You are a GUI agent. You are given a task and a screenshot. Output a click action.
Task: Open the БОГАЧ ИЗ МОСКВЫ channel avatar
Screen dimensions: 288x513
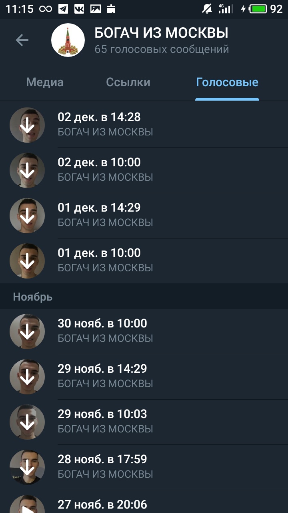68,40
